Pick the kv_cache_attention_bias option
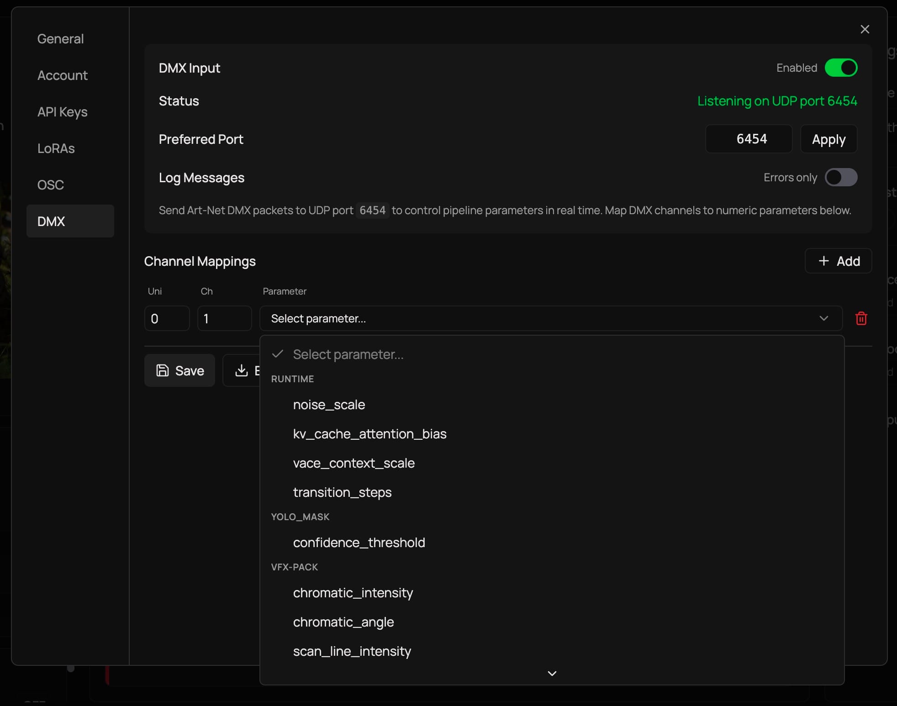 369,434
